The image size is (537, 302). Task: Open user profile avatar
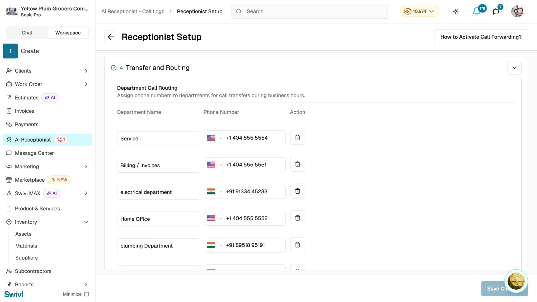pyautogui.click(x=517, y=11)
